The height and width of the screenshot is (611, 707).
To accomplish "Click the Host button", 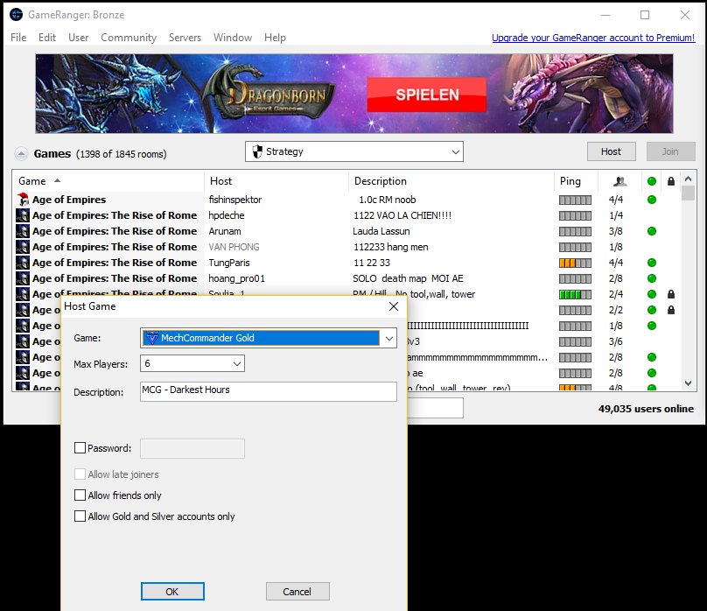I will [x=611, y=151].
